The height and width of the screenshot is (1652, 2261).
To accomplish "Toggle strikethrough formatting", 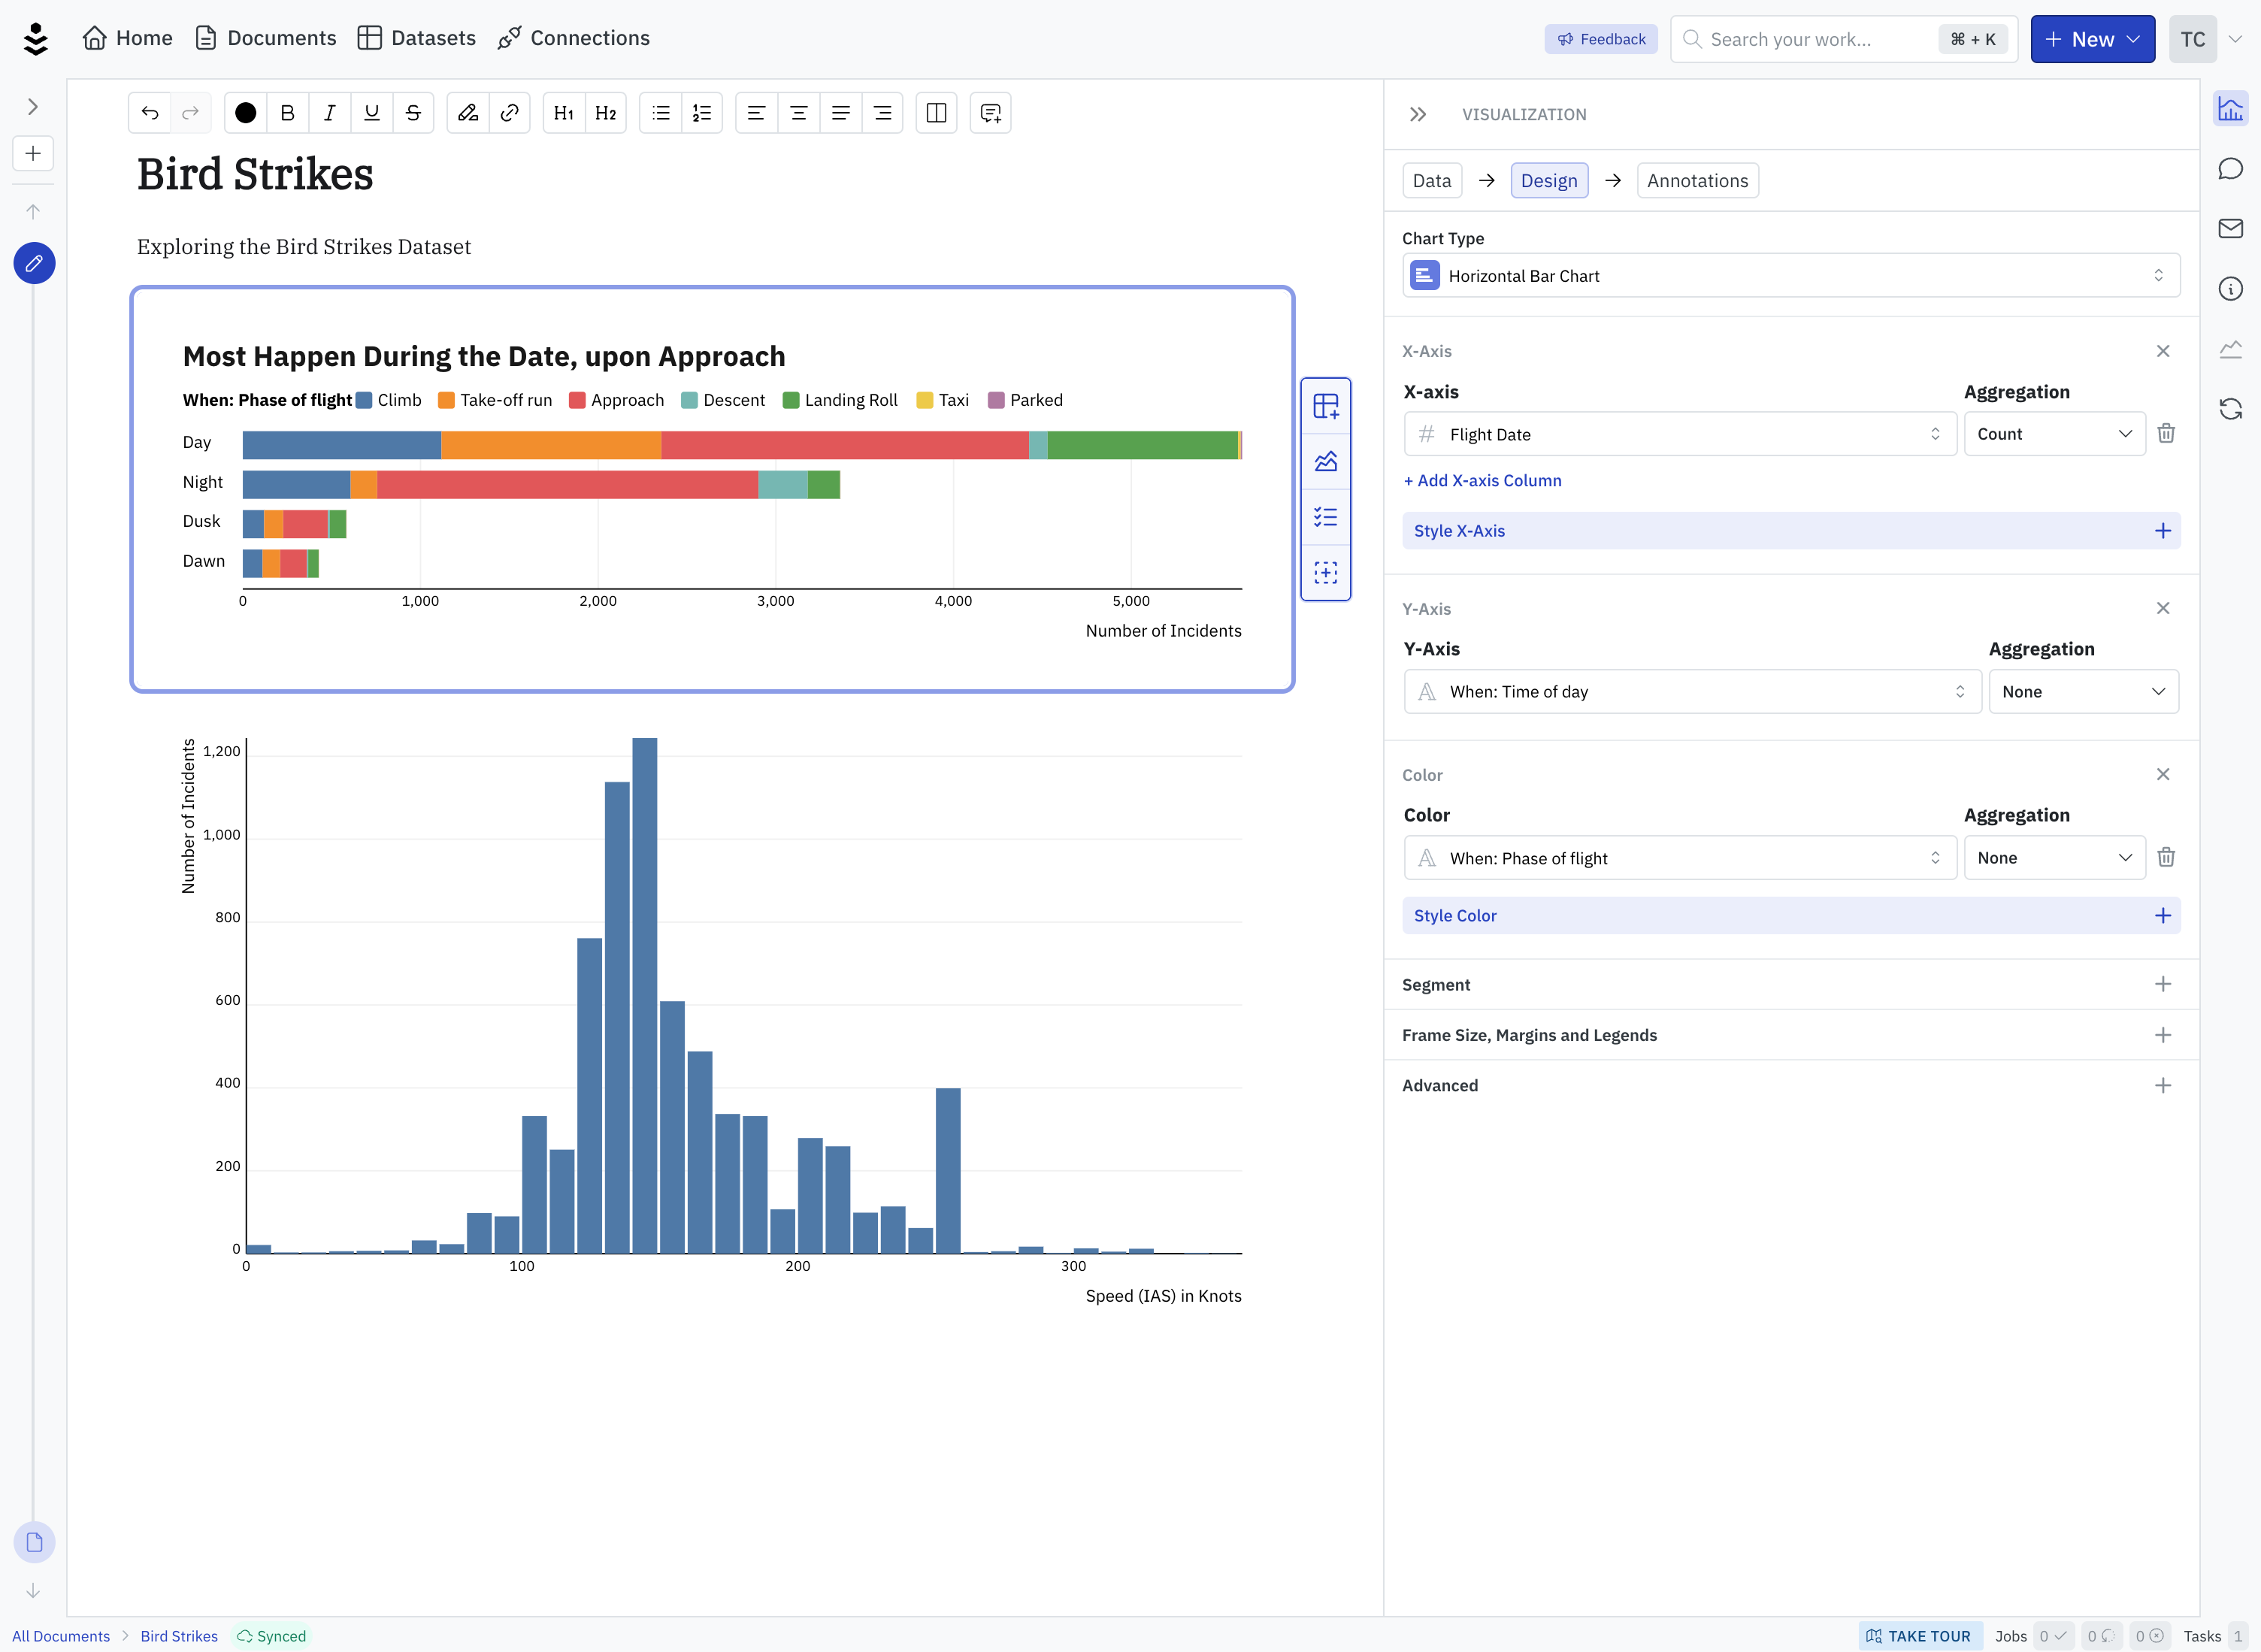I will coord(413,113).
